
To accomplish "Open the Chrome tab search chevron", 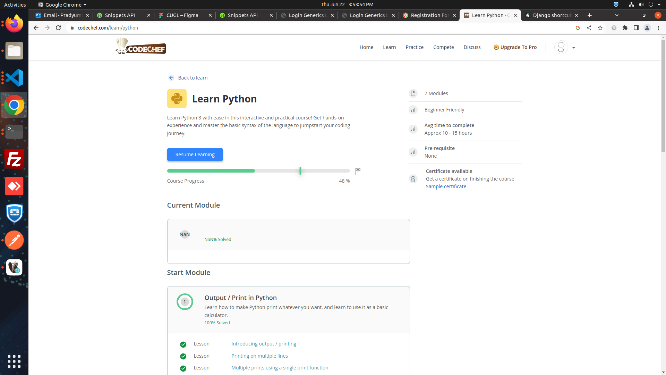I will (x=617, y=15).
